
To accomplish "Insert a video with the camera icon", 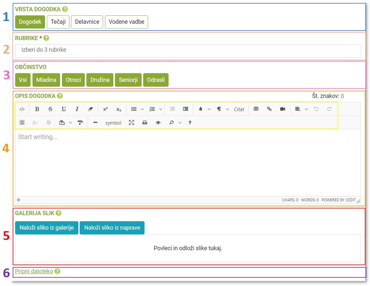I will point(283,109).
